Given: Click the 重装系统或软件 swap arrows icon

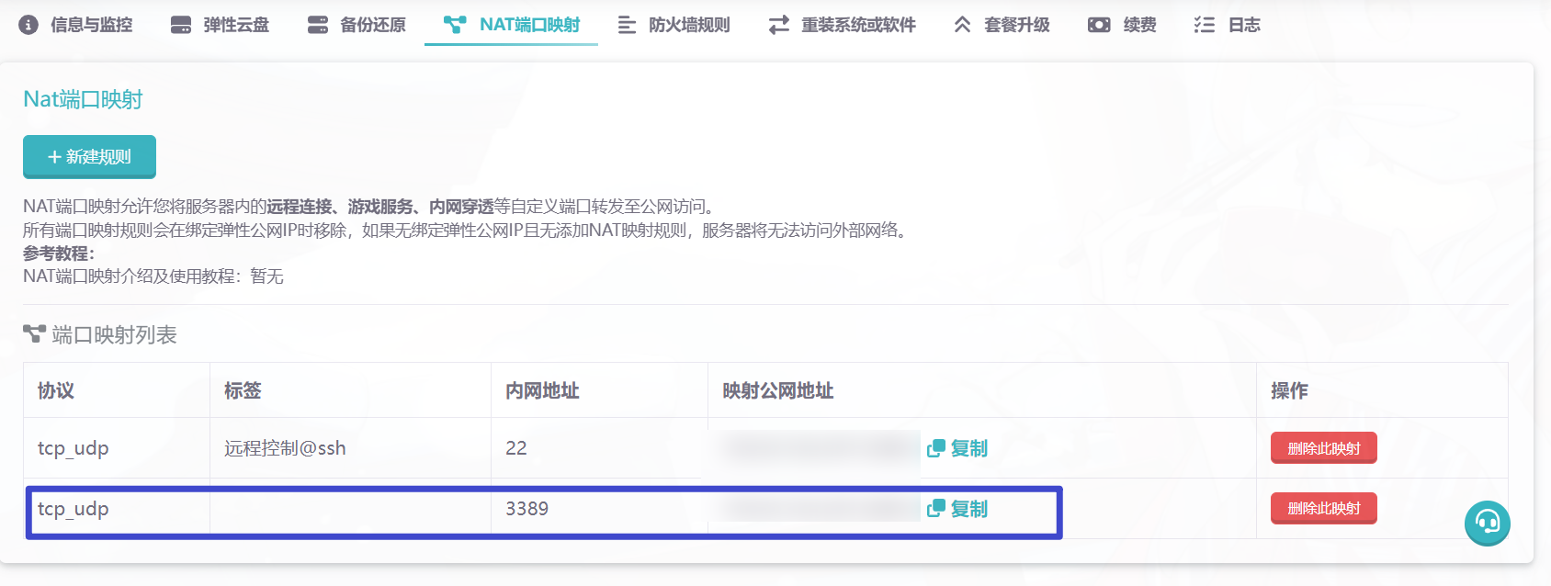Looking at the screenshot, I should [x=779, y=25].
